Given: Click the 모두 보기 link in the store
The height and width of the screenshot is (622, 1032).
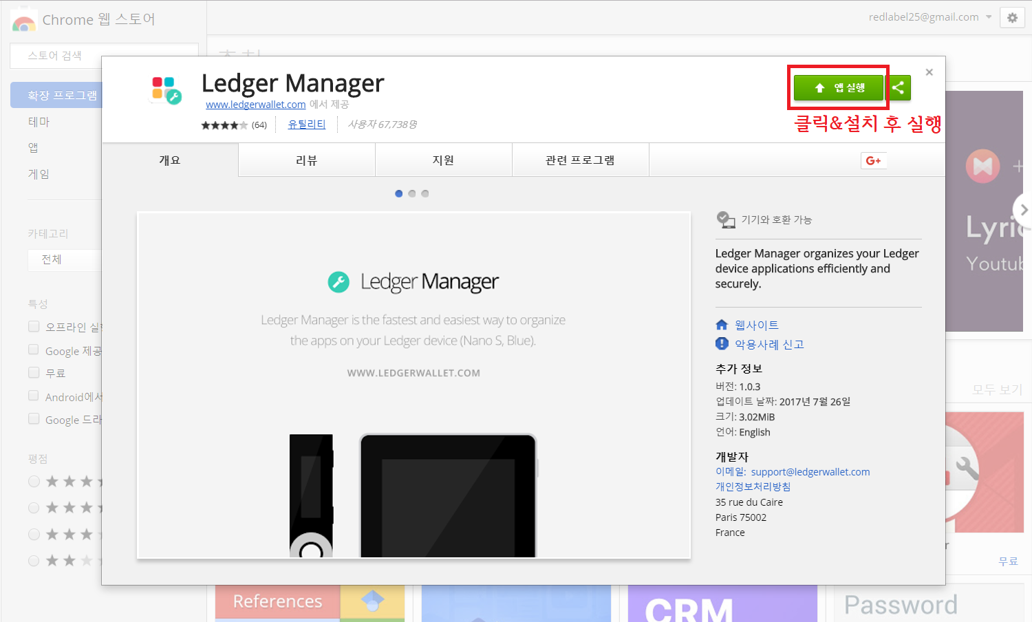Looking at the screenshot, I should click(x=997, y=389).
